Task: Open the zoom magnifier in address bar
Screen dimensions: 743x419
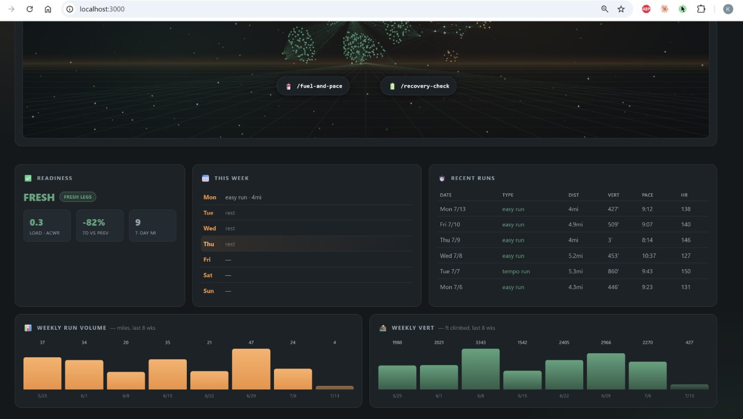Action: pos(605,9)
